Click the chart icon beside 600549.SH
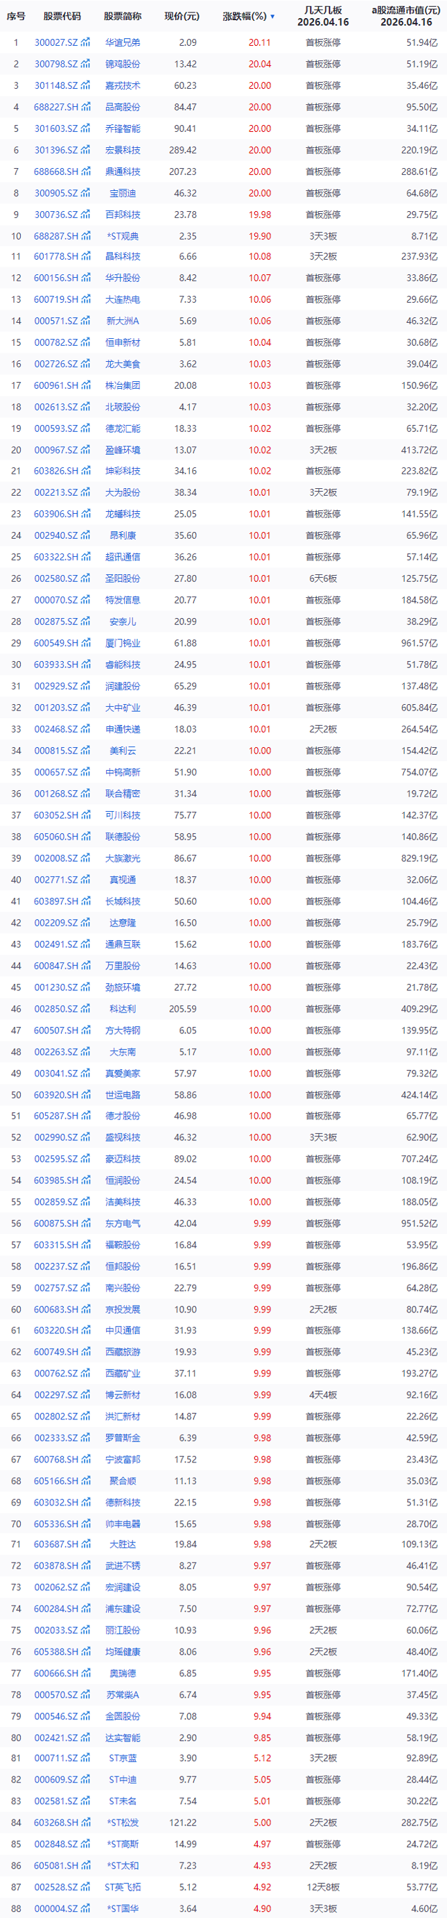447x1918 pixels. 85,643
